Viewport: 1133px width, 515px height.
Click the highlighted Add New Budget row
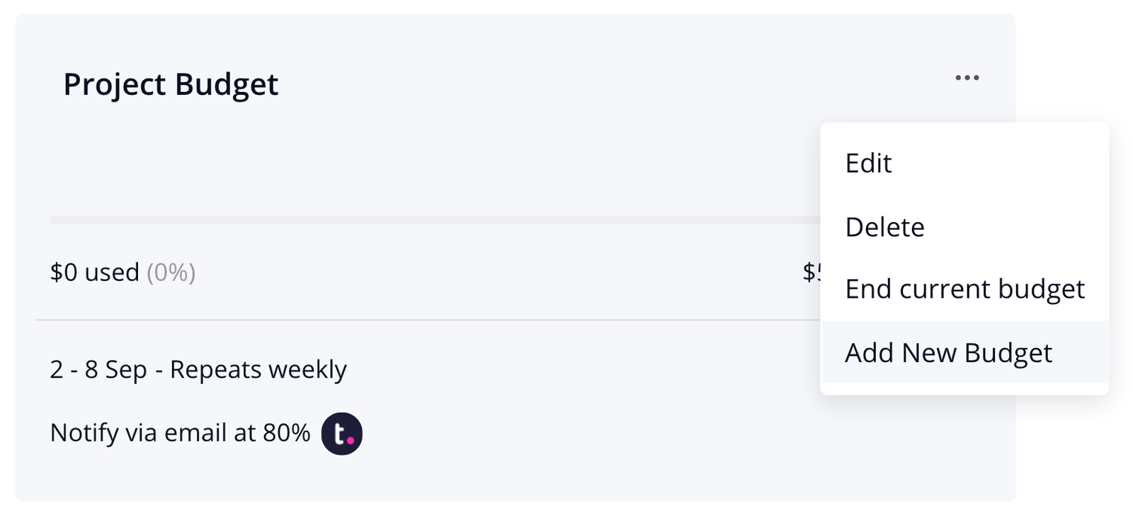click(x=948, y=352)
